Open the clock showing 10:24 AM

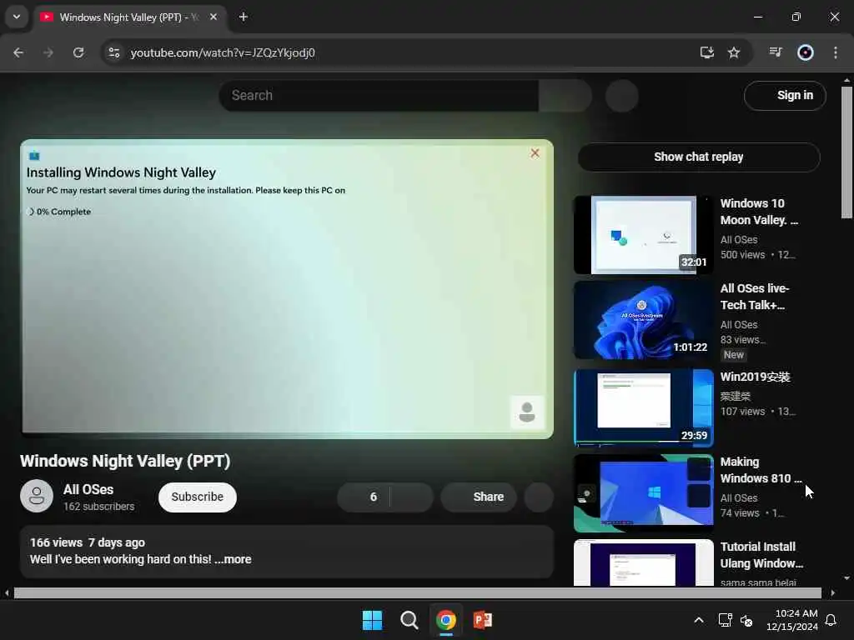(x=792, y=620)
